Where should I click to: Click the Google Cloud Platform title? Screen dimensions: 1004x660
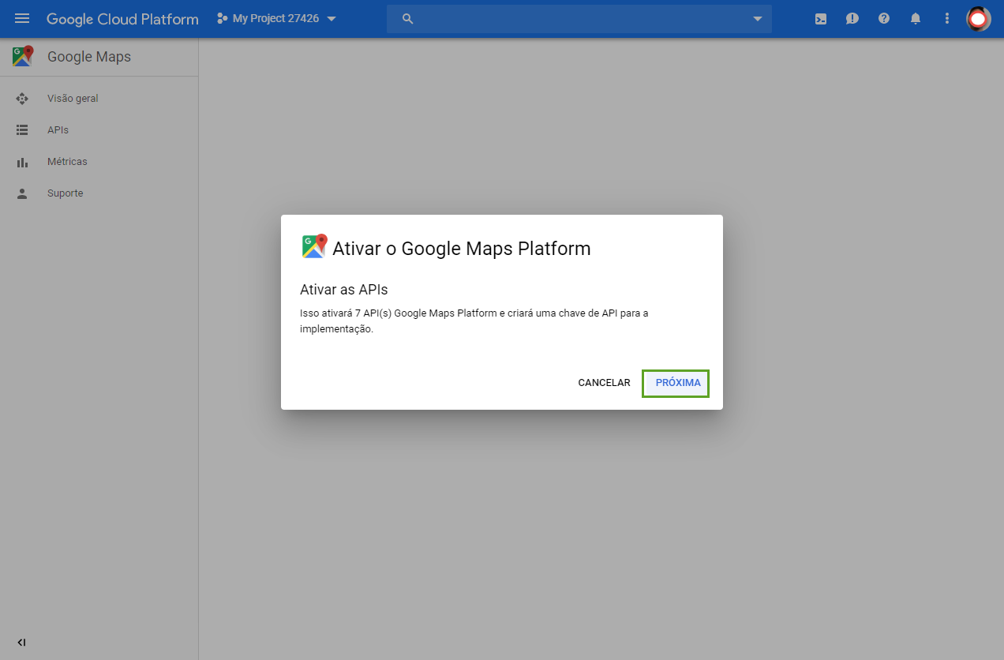[x=122, y=18]
